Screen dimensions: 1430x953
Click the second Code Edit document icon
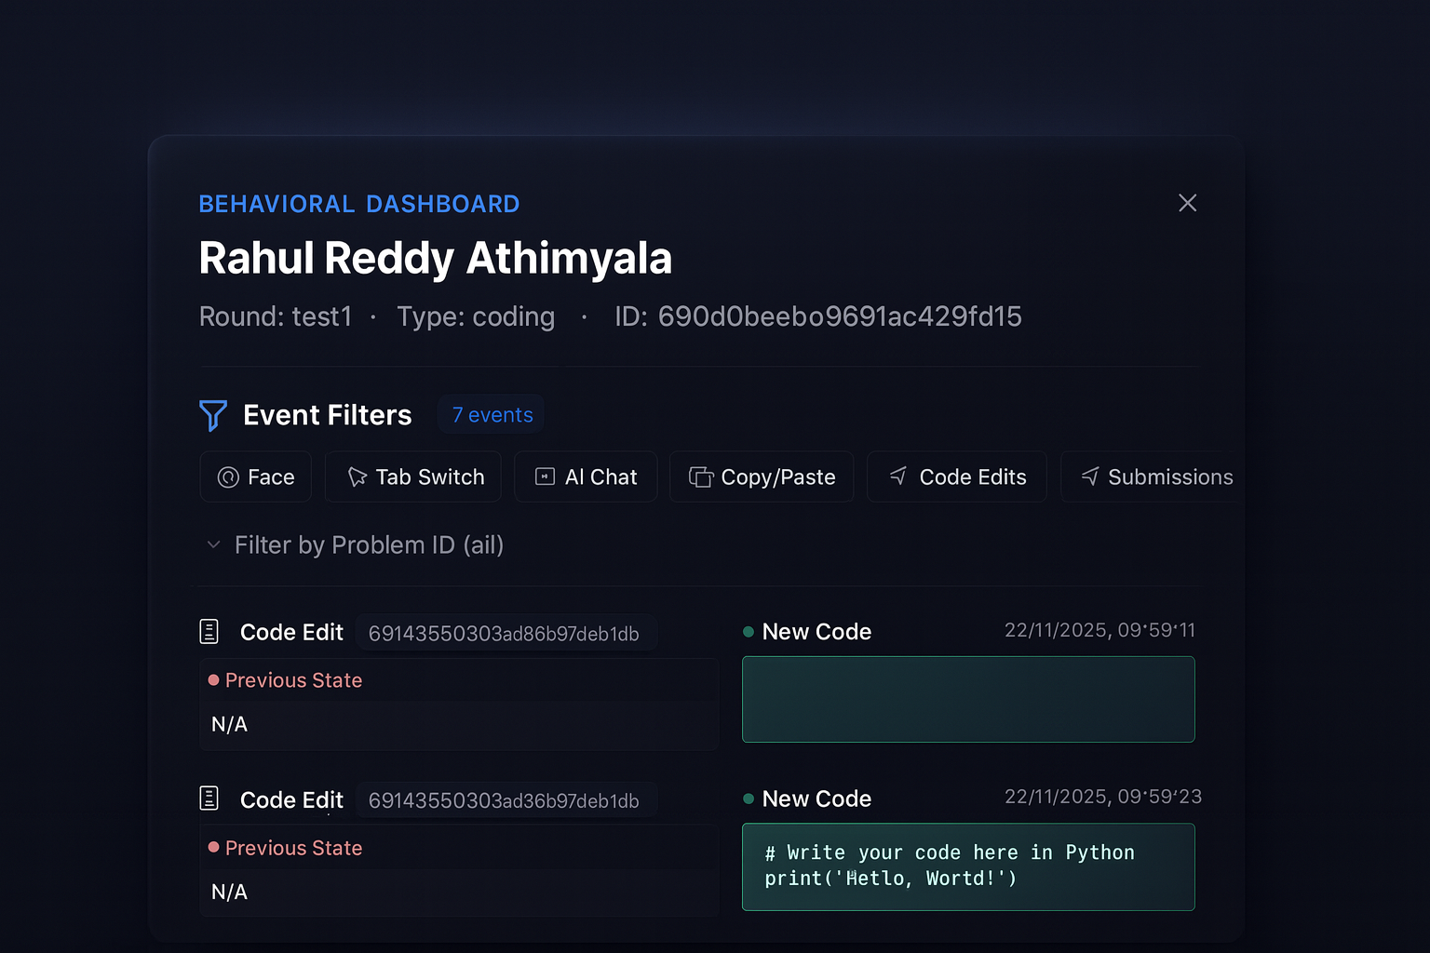209,799
